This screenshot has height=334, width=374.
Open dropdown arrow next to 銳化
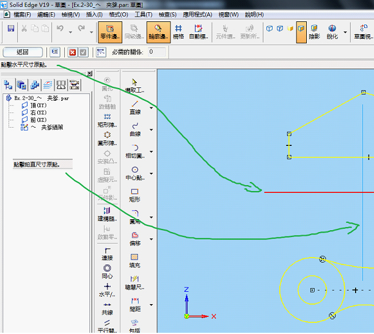(345, 32)
